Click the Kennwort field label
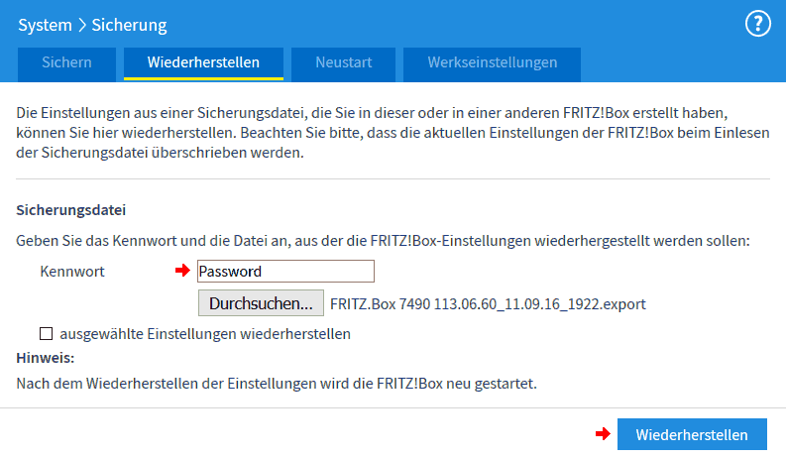The image size is (786, 459). click(72, 272)
